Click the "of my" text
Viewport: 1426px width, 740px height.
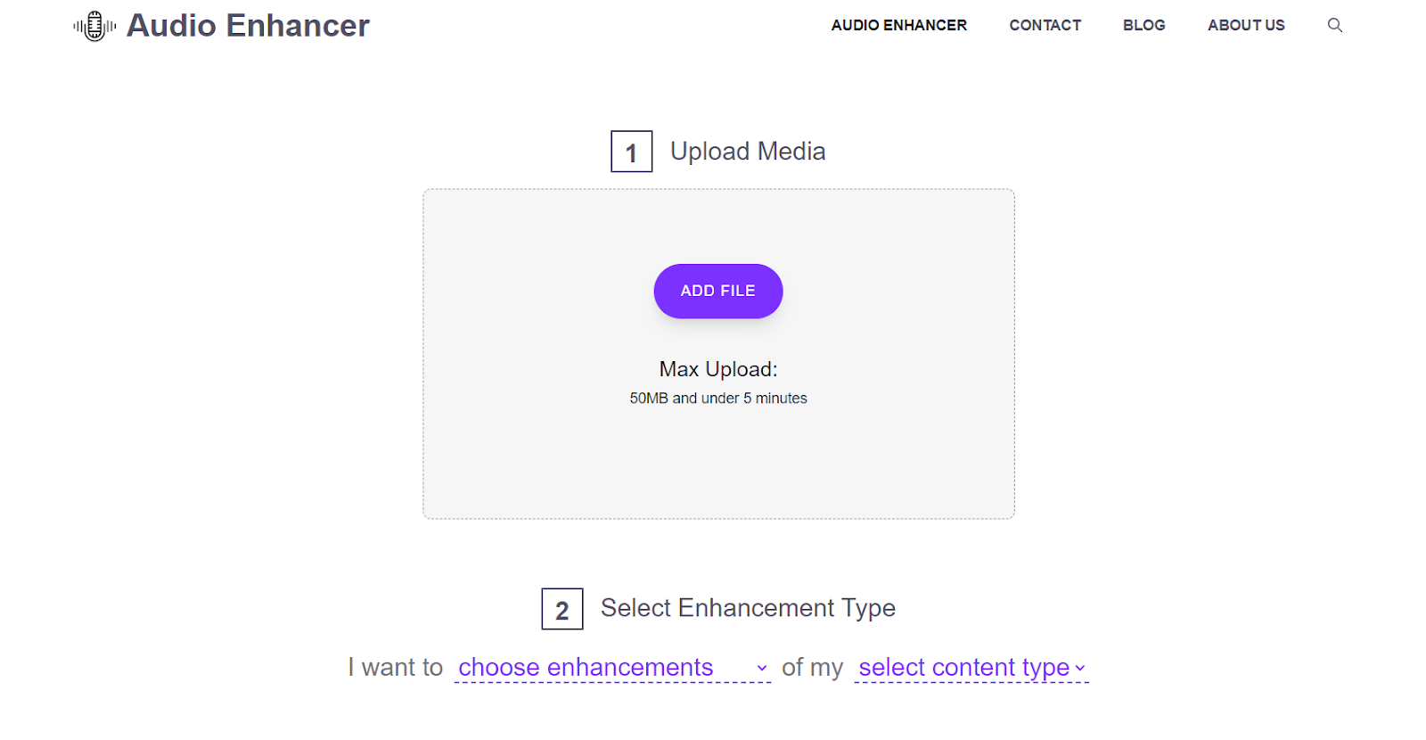[812, 668]
